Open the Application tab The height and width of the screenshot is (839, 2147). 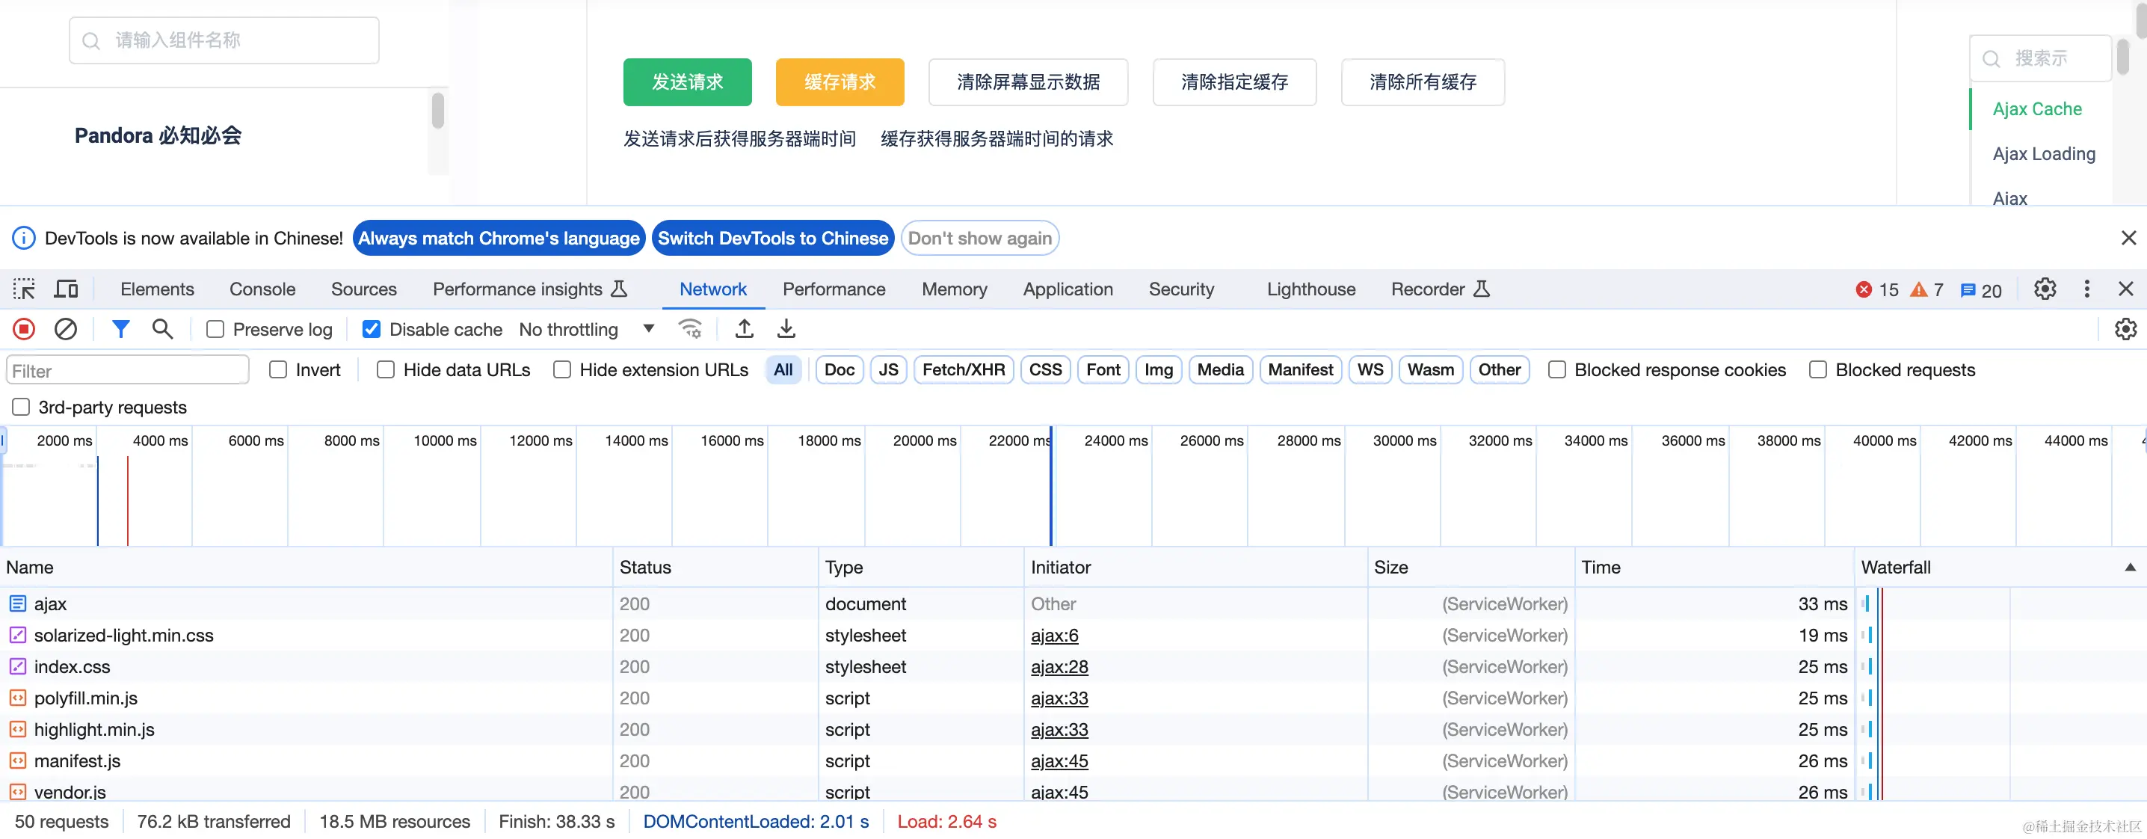coord(1067,289)
